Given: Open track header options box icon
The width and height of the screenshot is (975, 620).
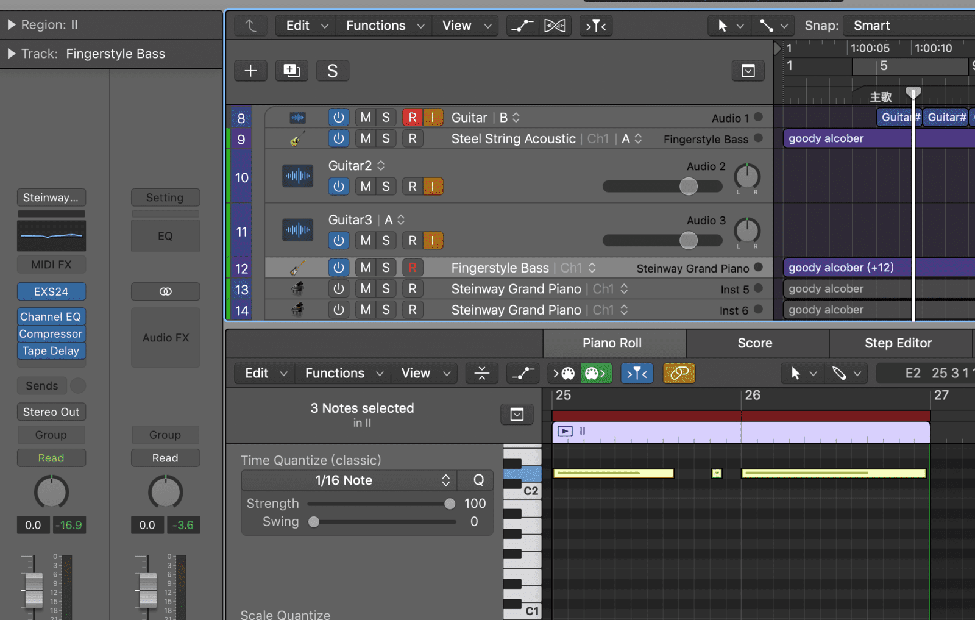Looking at the screenshot, I should pos(748,71).
